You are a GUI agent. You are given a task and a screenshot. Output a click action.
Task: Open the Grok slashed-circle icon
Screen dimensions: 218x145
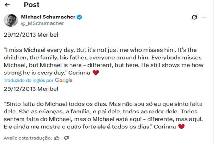(x=195, y=17)
